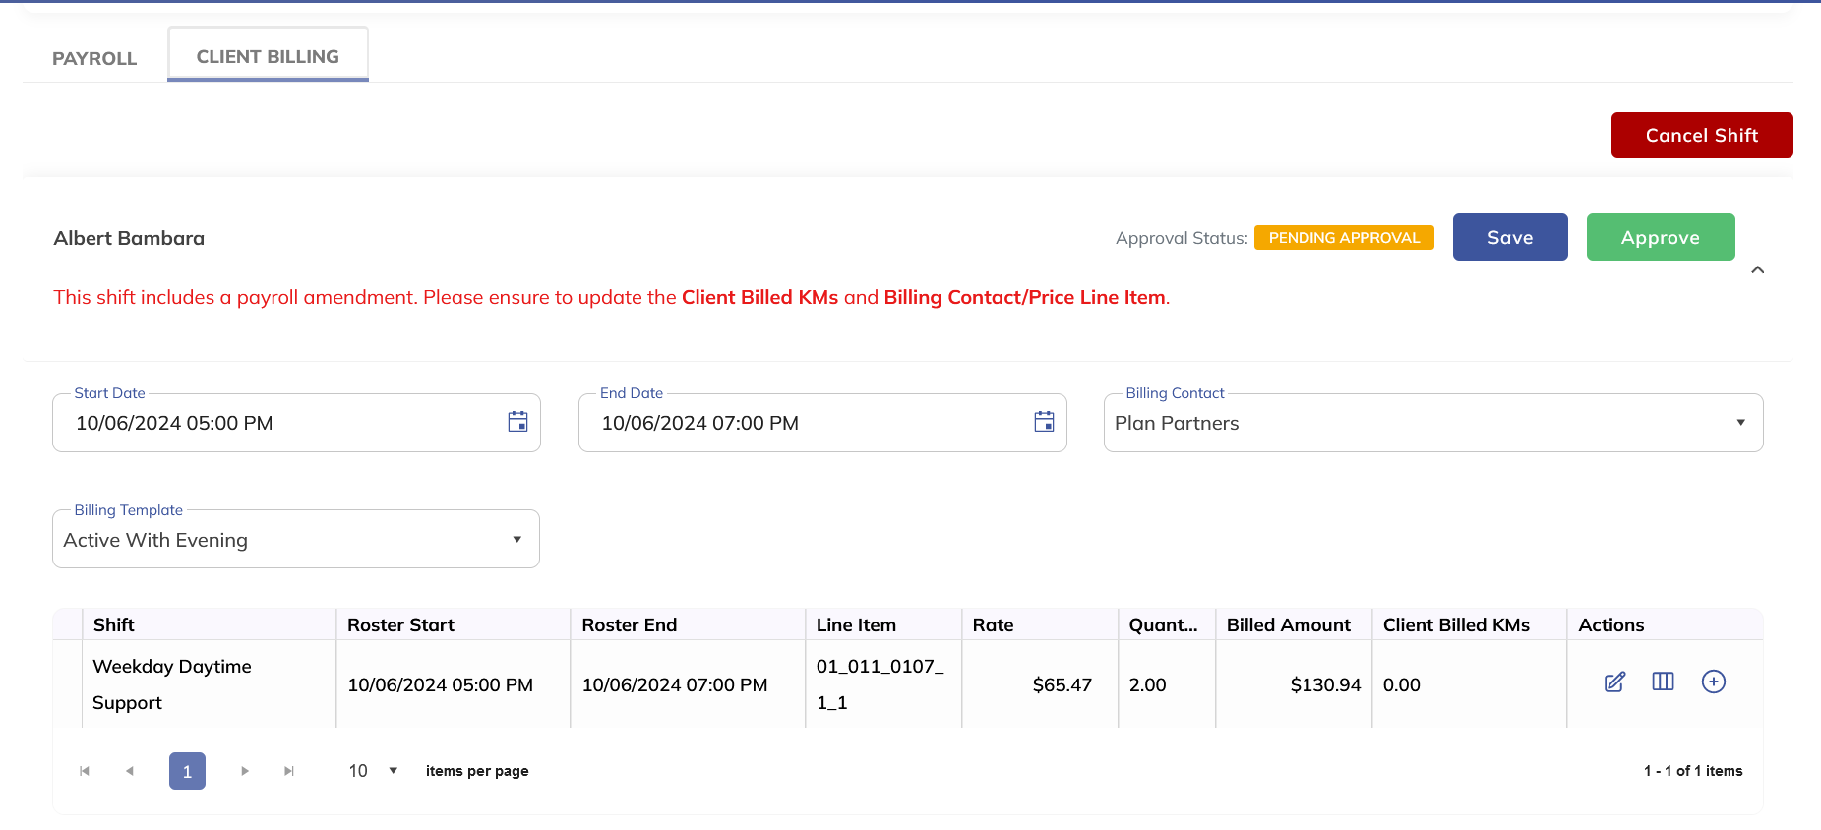This screenshot has width=1821, height=830.
Task: Open the Start Date calendar picker
Action: click(x=517, y=422)
